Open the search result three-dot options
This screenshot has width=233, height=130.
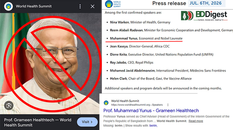click(168, 105)
